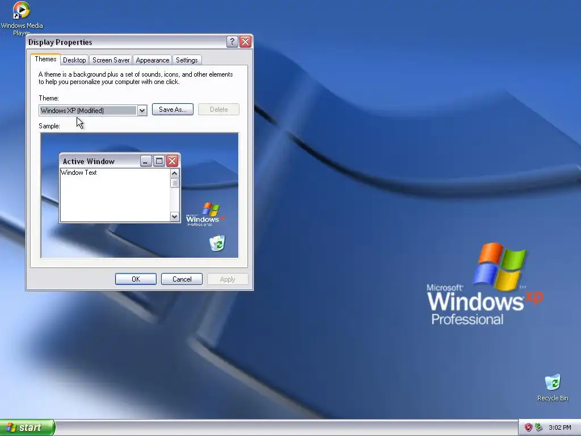Click the Save As... button
The image size is (581, 436).
(172, 110)
